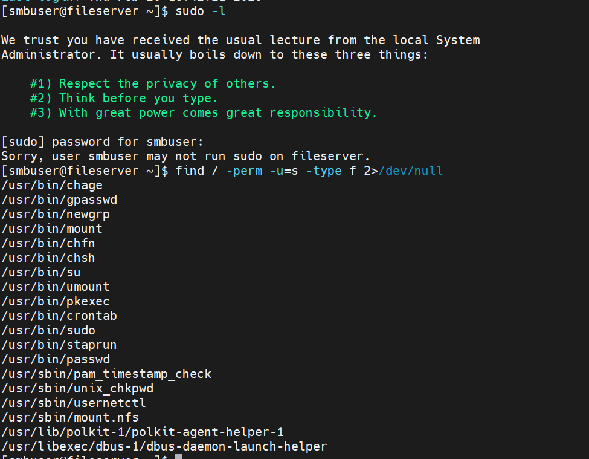This screenshot has height=459, width=589.
Task: Click the /usr/bin/chage path
Action: (x=52, y=185)
